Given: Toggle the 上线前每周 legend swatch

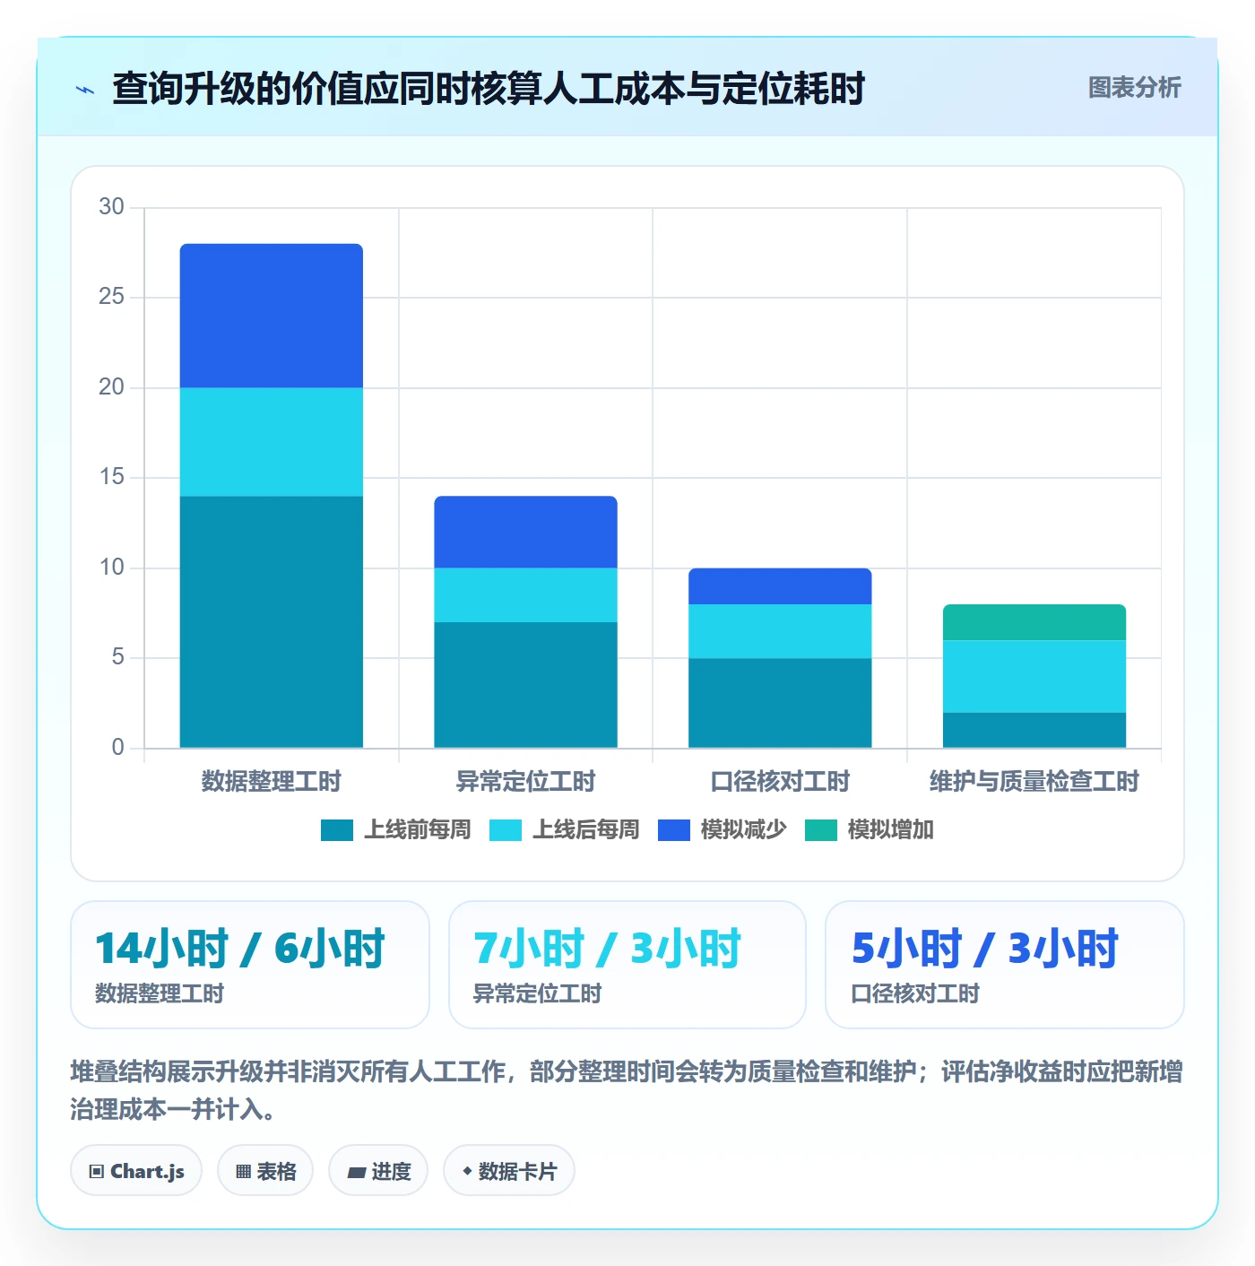Looking at the screenshot, I should [x=337, y=830].
